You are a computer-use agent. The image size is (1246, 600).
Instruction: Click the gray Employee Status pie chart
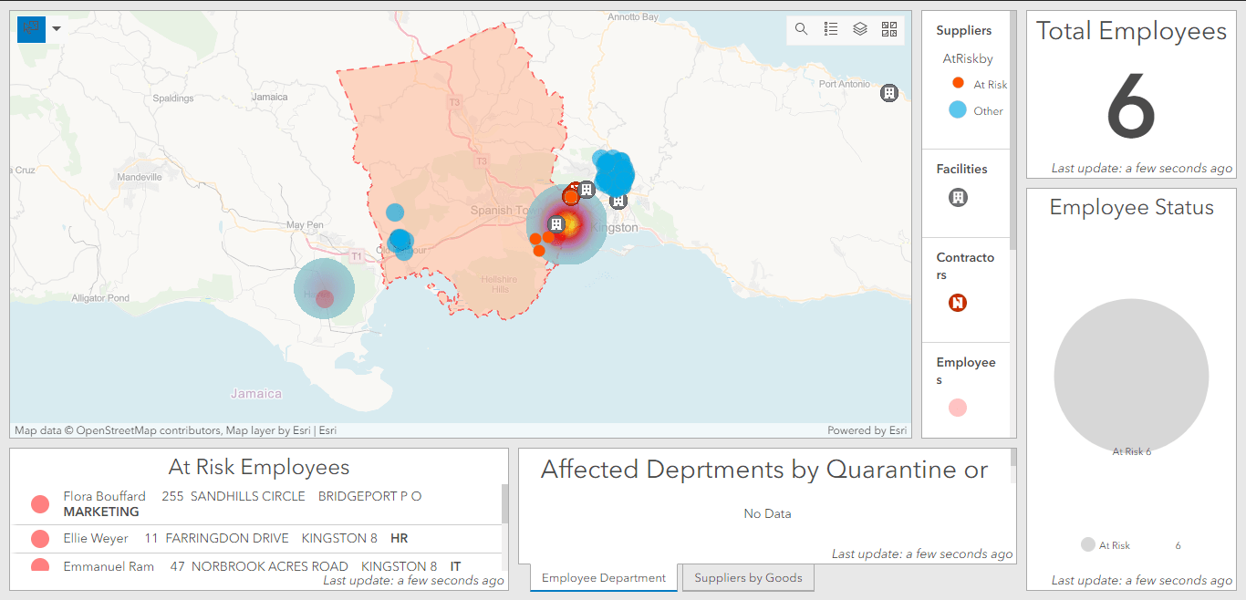click(1131, 376)
